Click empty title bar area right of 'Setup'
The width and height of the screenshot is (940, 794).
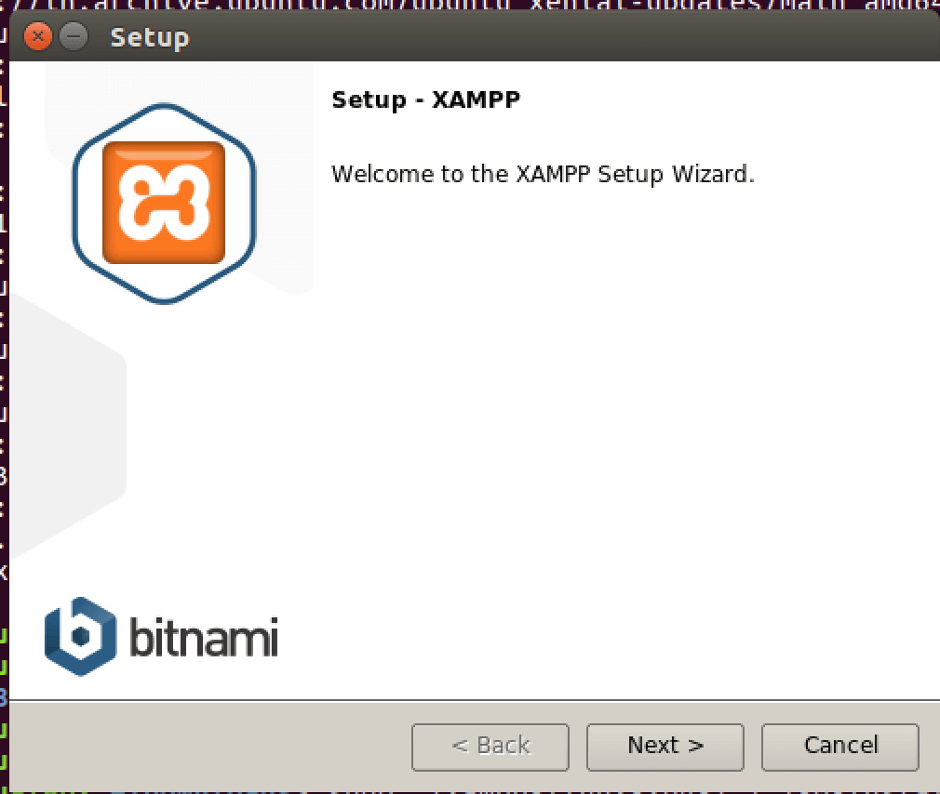558,38
